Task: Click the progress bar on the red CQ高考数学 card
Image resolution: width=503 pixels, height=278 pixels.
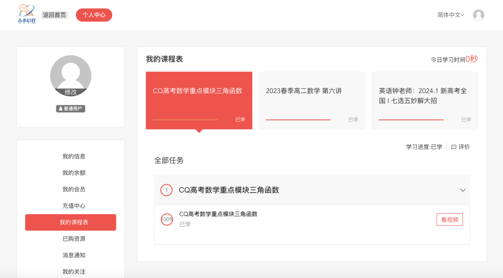Action: pyautogui.click(x=185, y=120)
